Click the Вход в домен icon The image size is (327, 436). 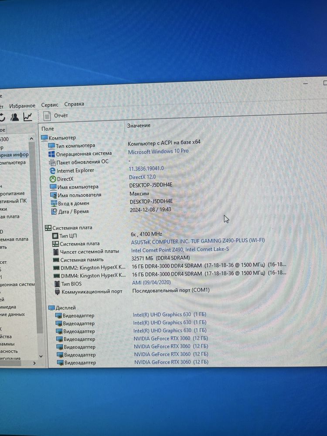(x=54, y=203)
